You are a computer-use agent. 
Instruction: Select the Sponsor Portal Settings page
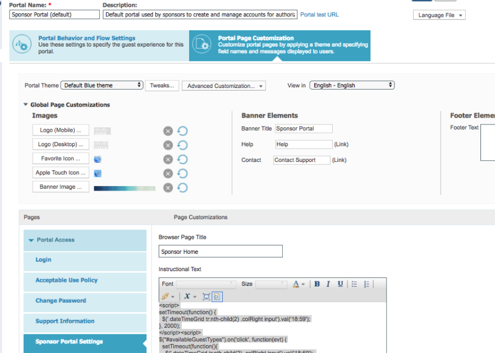click(x=85, y=343)
